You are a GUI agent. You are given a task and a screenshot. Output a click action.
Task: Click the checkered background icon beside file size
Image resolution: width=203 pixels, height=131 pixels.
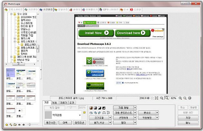tap(152, 98)
